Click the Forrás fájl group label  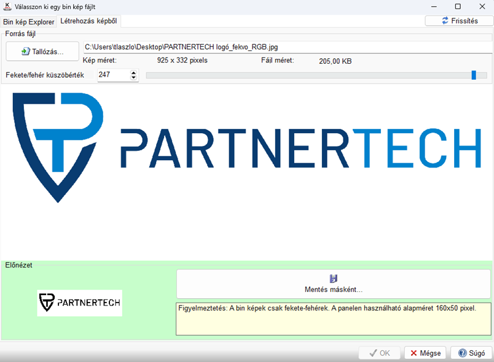(x=20, y=34)
